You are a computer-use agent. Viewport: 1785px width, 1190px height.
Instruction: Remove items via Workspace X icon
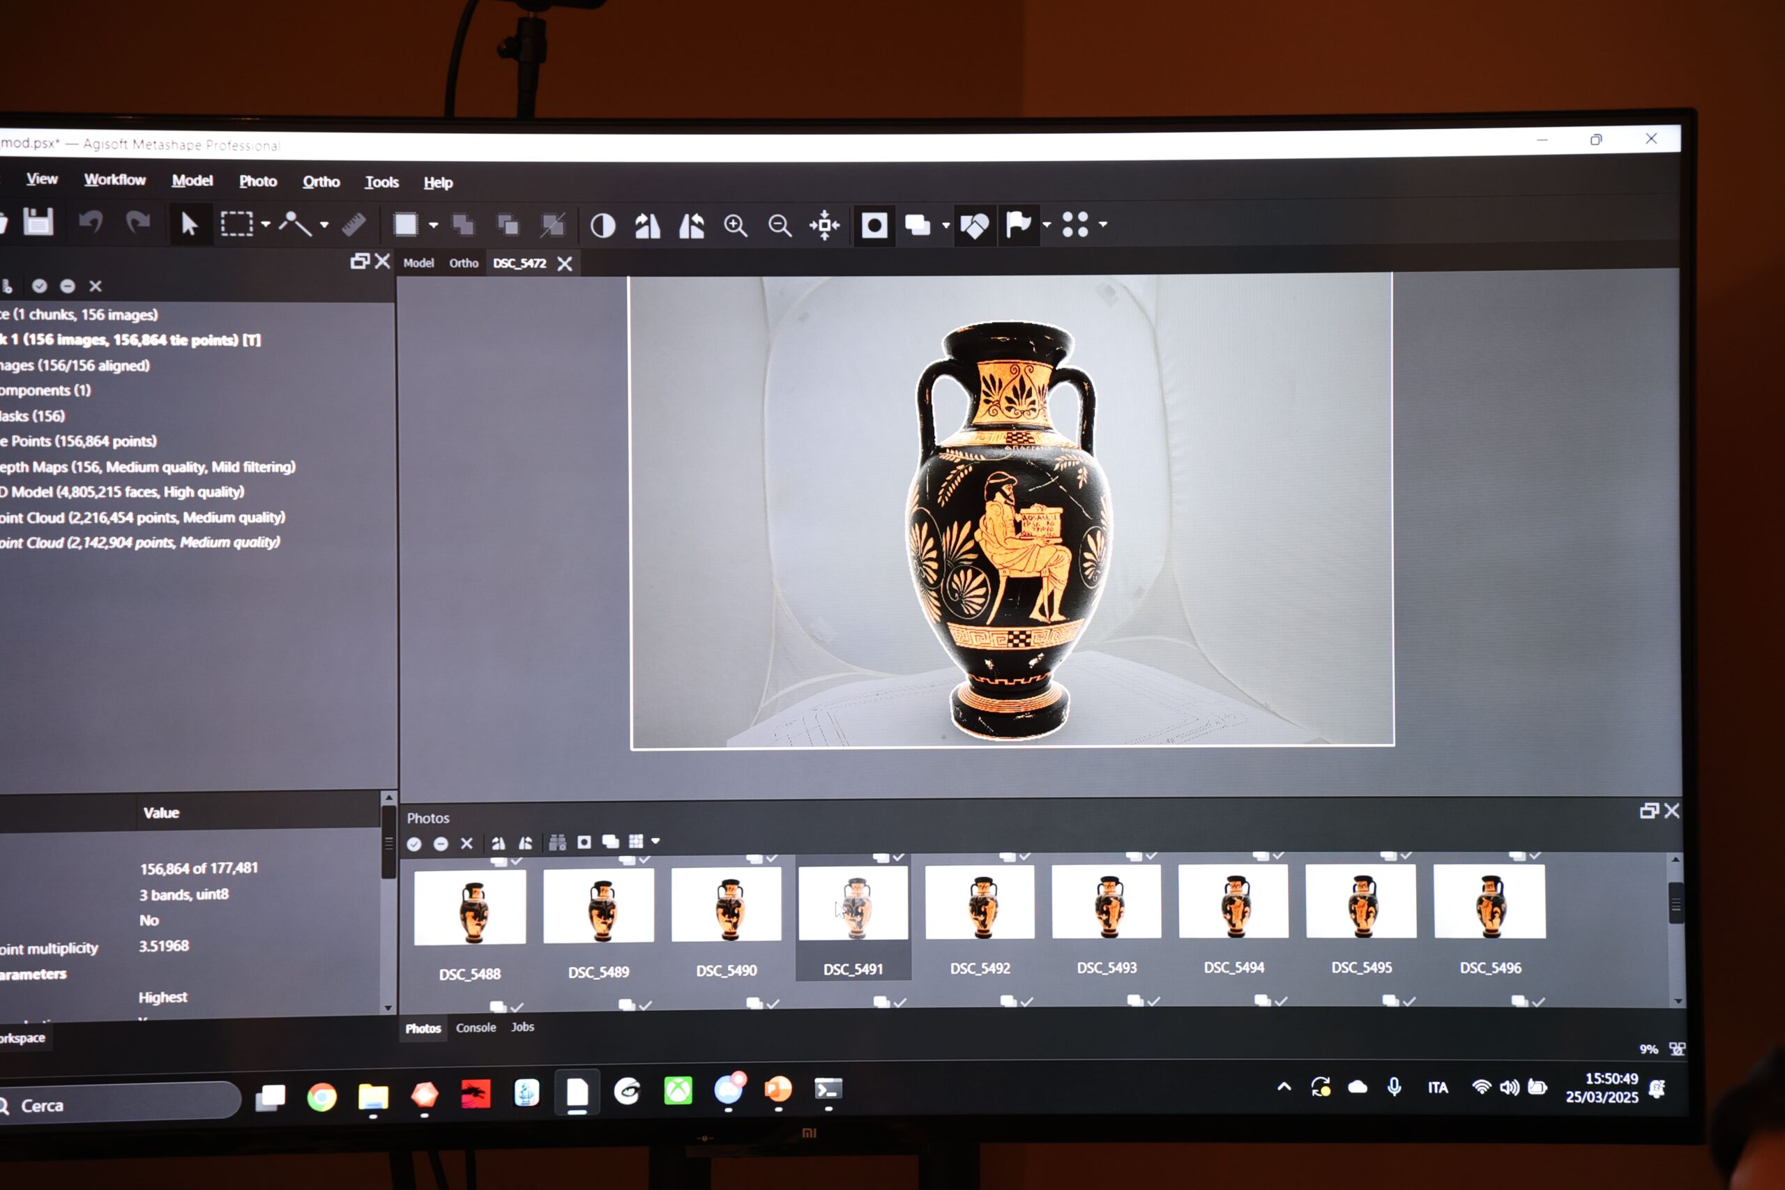tap(96, 286)
